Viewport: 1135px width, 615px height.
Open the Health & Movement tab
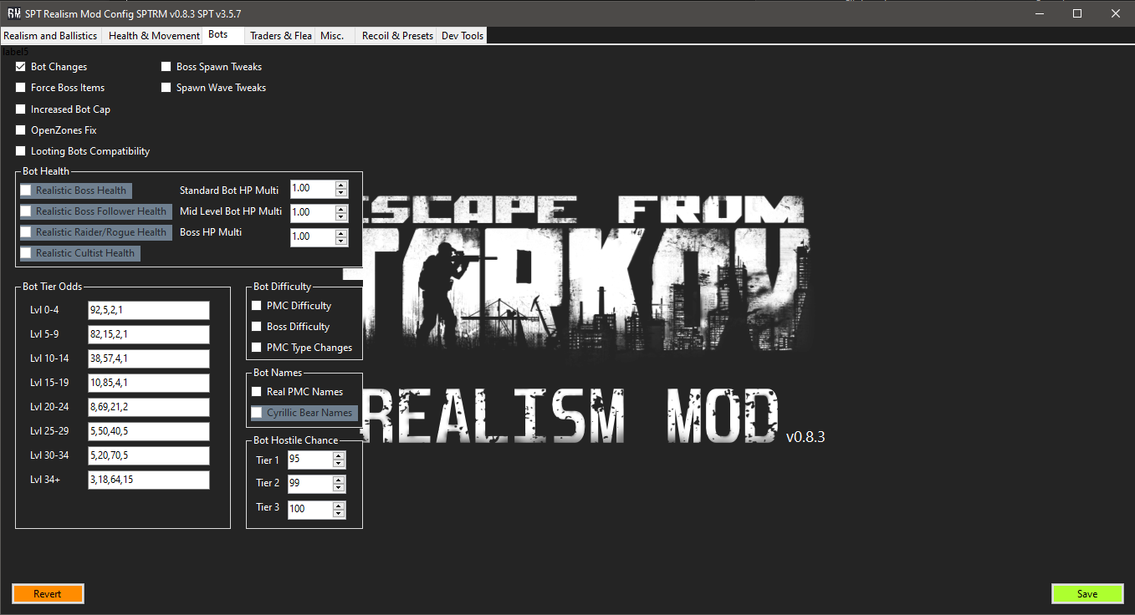pos(154,36)
